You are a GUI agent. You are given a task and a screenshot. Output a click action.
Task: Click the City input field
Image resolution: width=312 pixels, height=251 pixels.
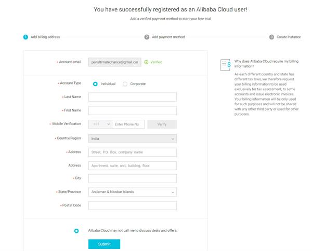132,178
